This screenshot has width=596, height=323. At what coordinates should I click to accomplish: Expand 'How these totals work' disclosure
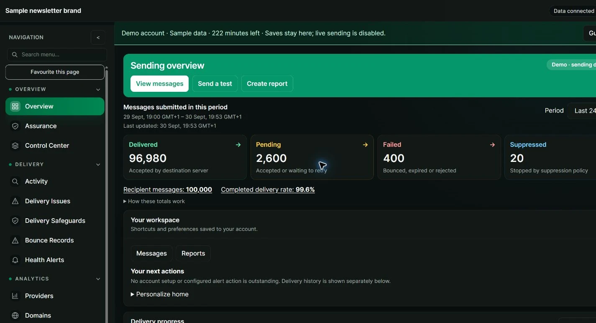coord(154,201)
